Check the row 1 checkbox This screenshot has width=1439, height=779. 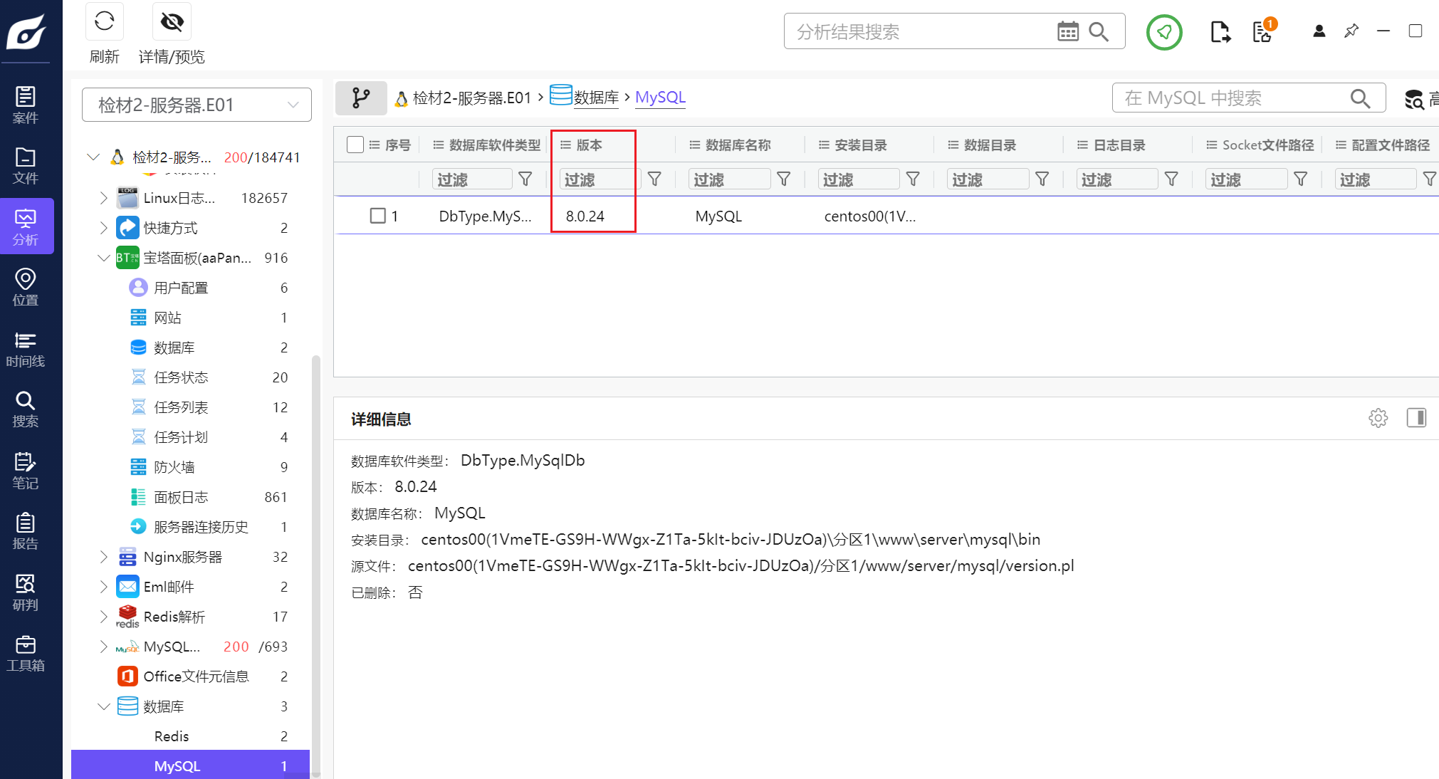tap(378, 216)
